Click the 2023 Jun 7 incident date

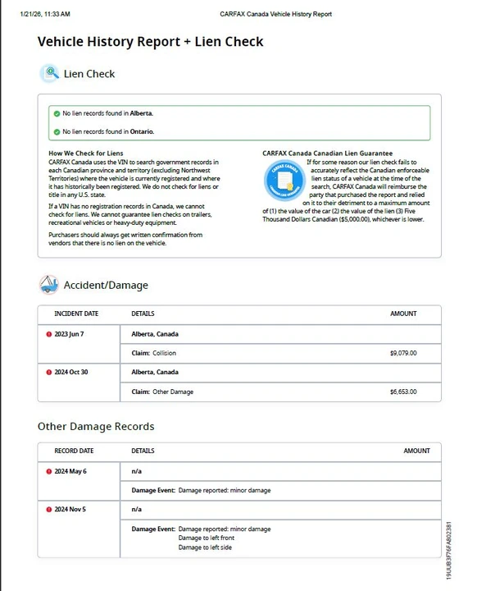[70, 334]
